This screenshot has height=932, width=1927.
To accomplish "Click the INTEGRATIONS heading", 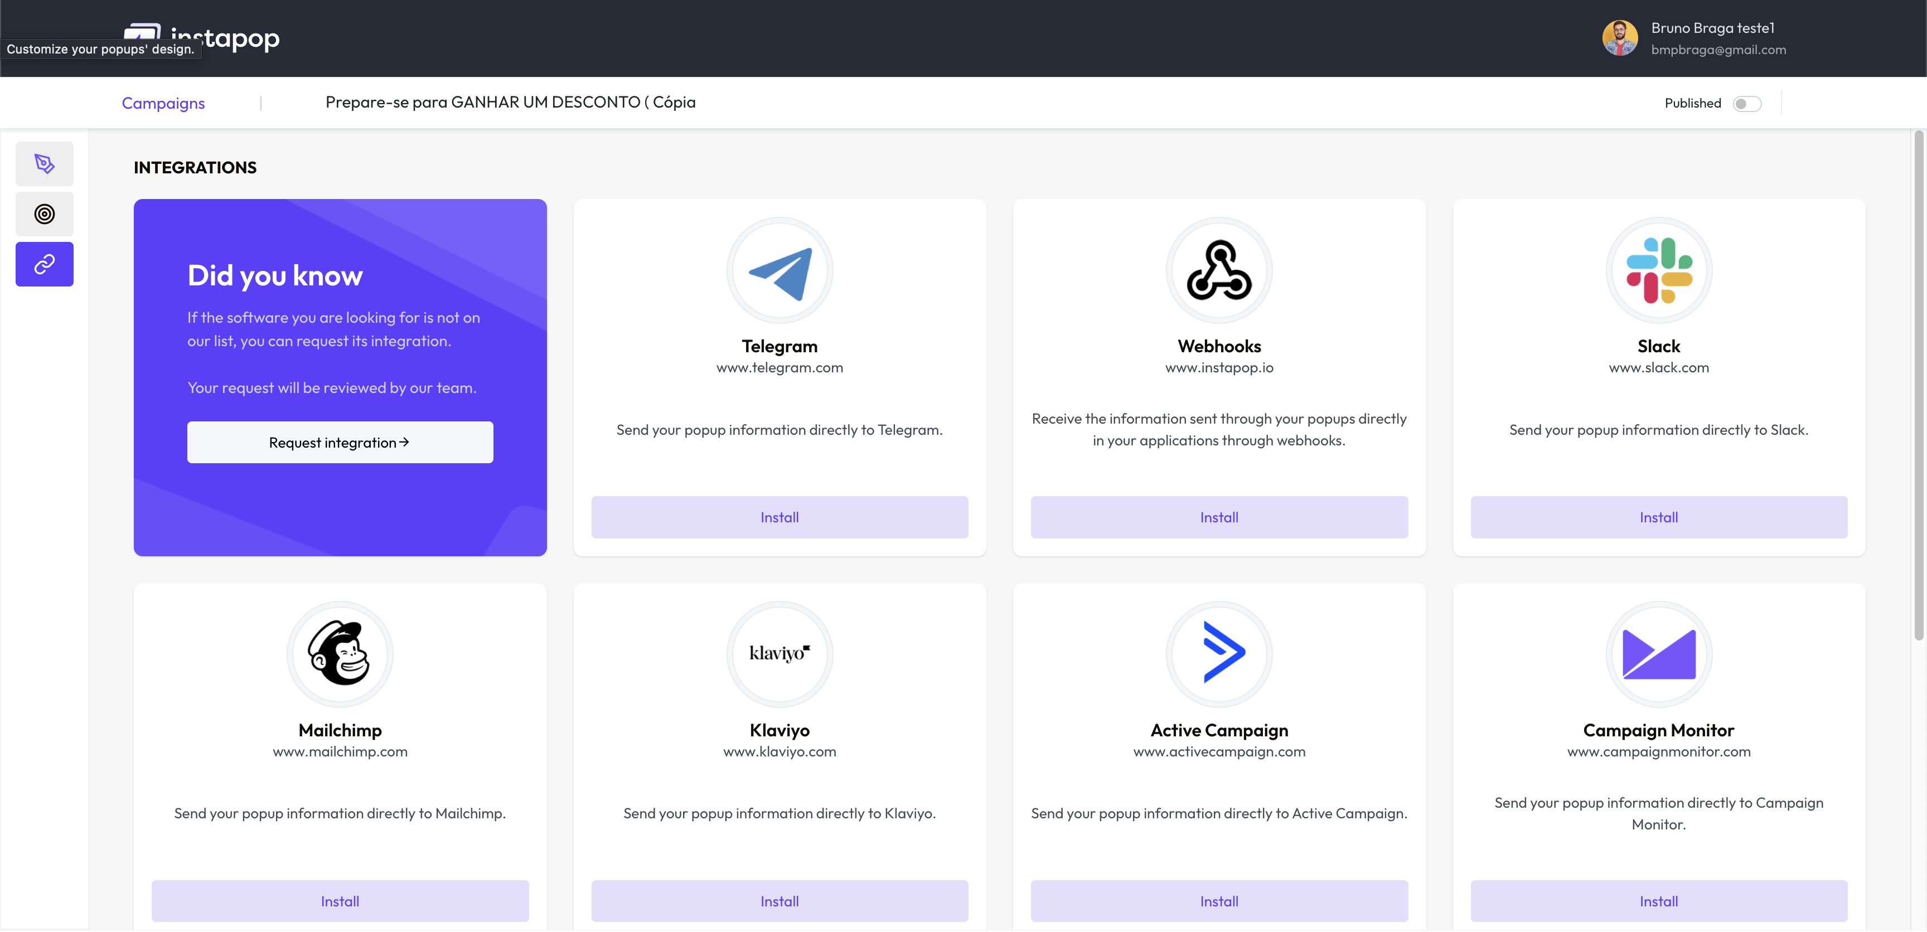I will 195,168.
